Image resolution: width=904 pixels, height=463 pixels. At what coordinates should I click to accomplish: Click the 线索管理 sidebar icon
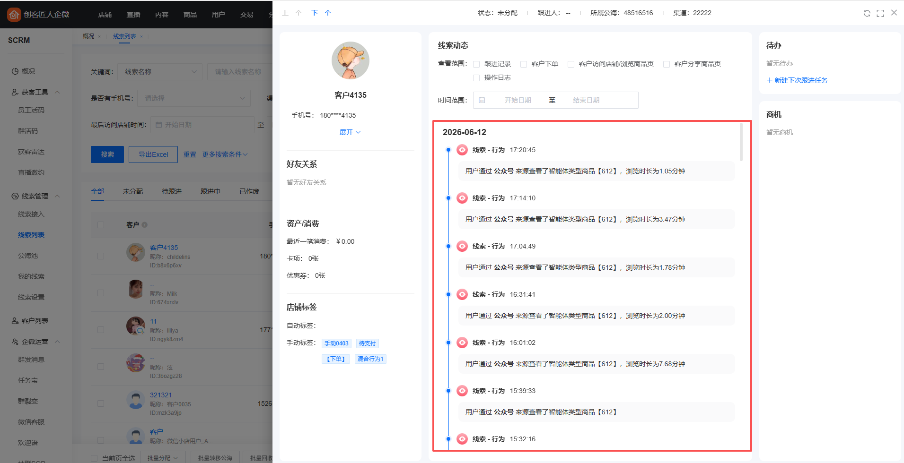tap(15, 196)
